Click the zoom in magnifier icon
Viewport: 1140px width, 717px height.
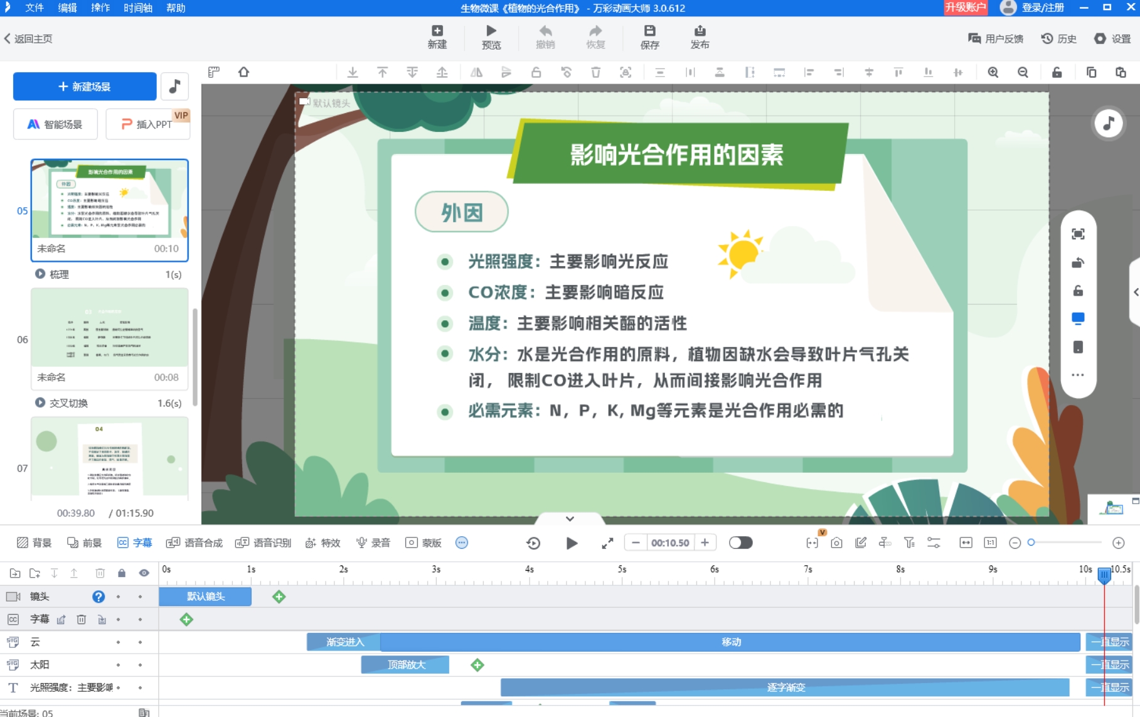993,72
